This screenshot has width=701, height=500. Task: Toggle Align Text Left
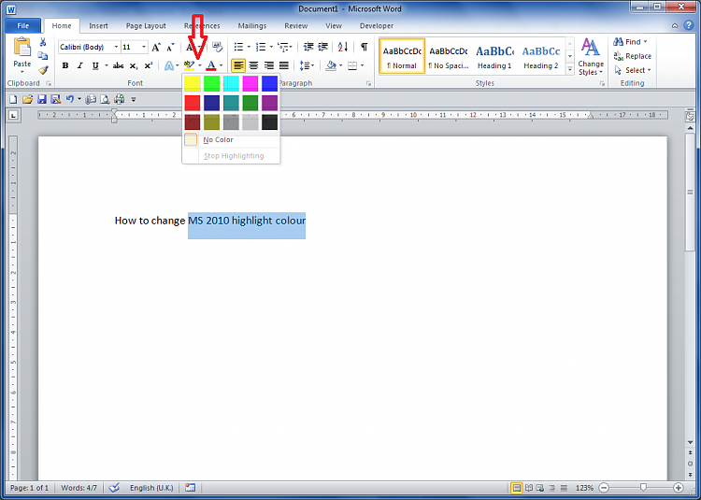238,65
